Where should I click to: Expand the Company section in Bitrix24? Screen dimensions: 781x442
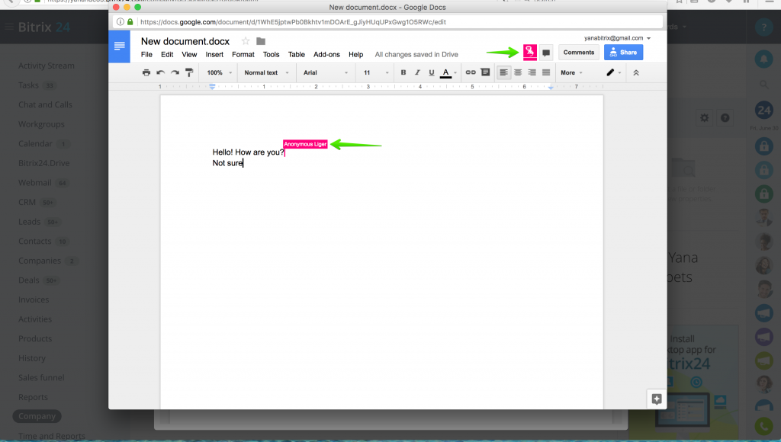[x=37, y=416]
